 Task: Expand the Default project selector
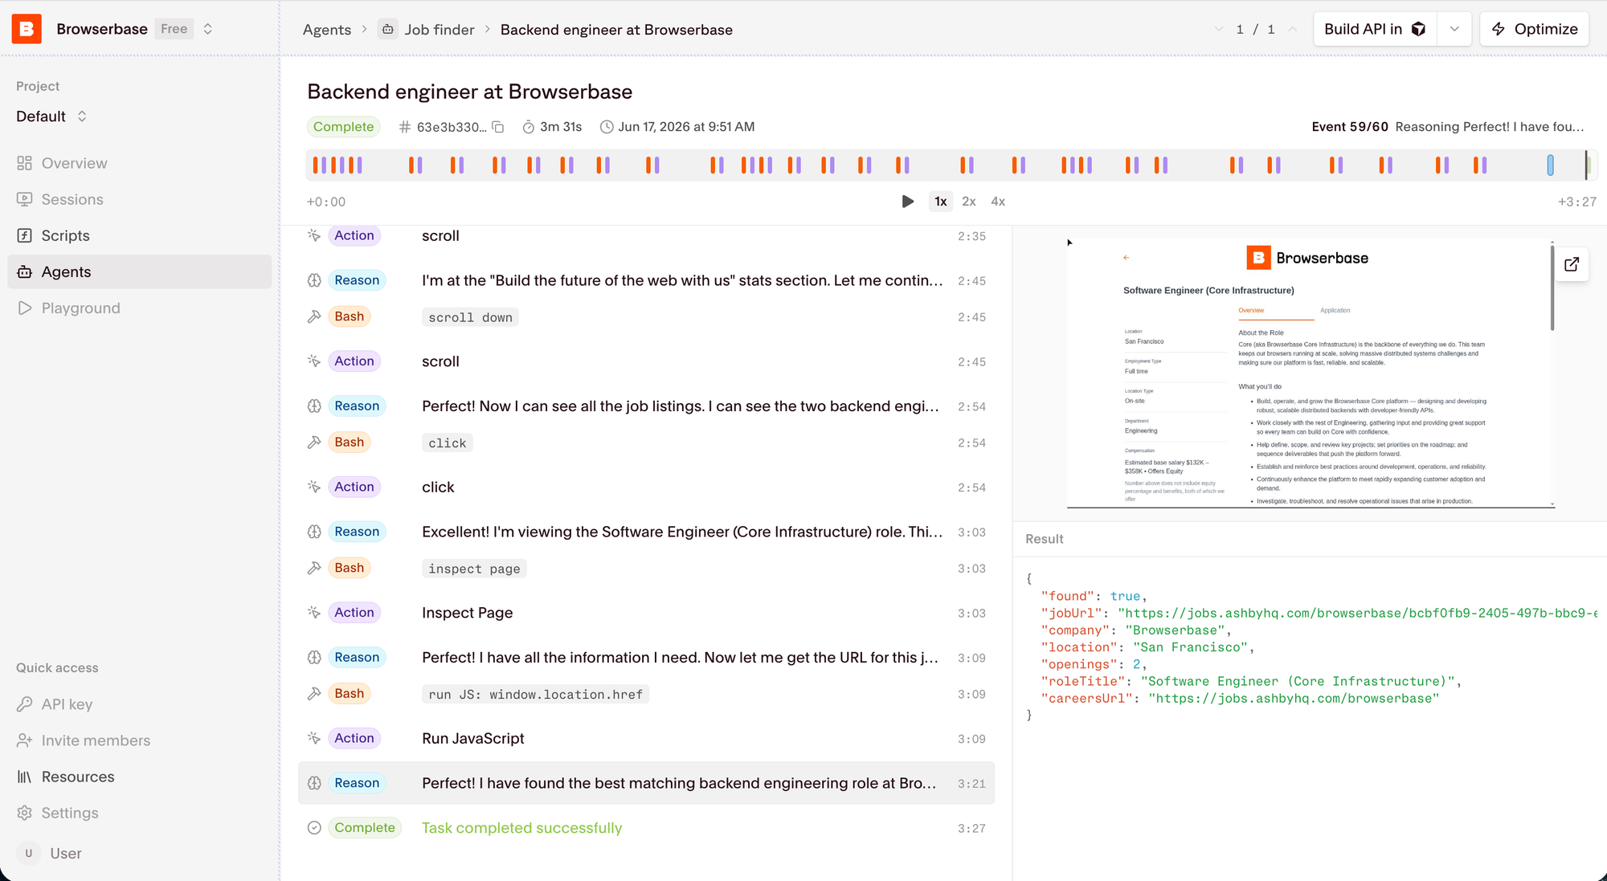pos(82,116)
